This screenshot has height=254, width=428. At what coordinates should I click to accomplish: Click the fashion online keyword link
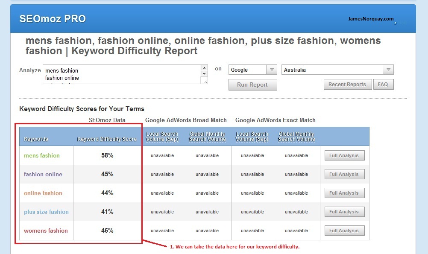(x=43, y=174)
